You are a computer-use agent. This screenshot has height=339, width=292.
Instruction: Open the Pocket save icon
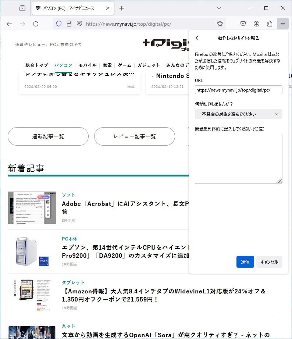coord(243,24)
